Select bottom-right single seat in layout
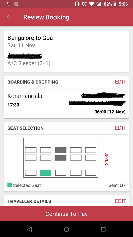This screenshot has width=133, height=237. (91, 173)
